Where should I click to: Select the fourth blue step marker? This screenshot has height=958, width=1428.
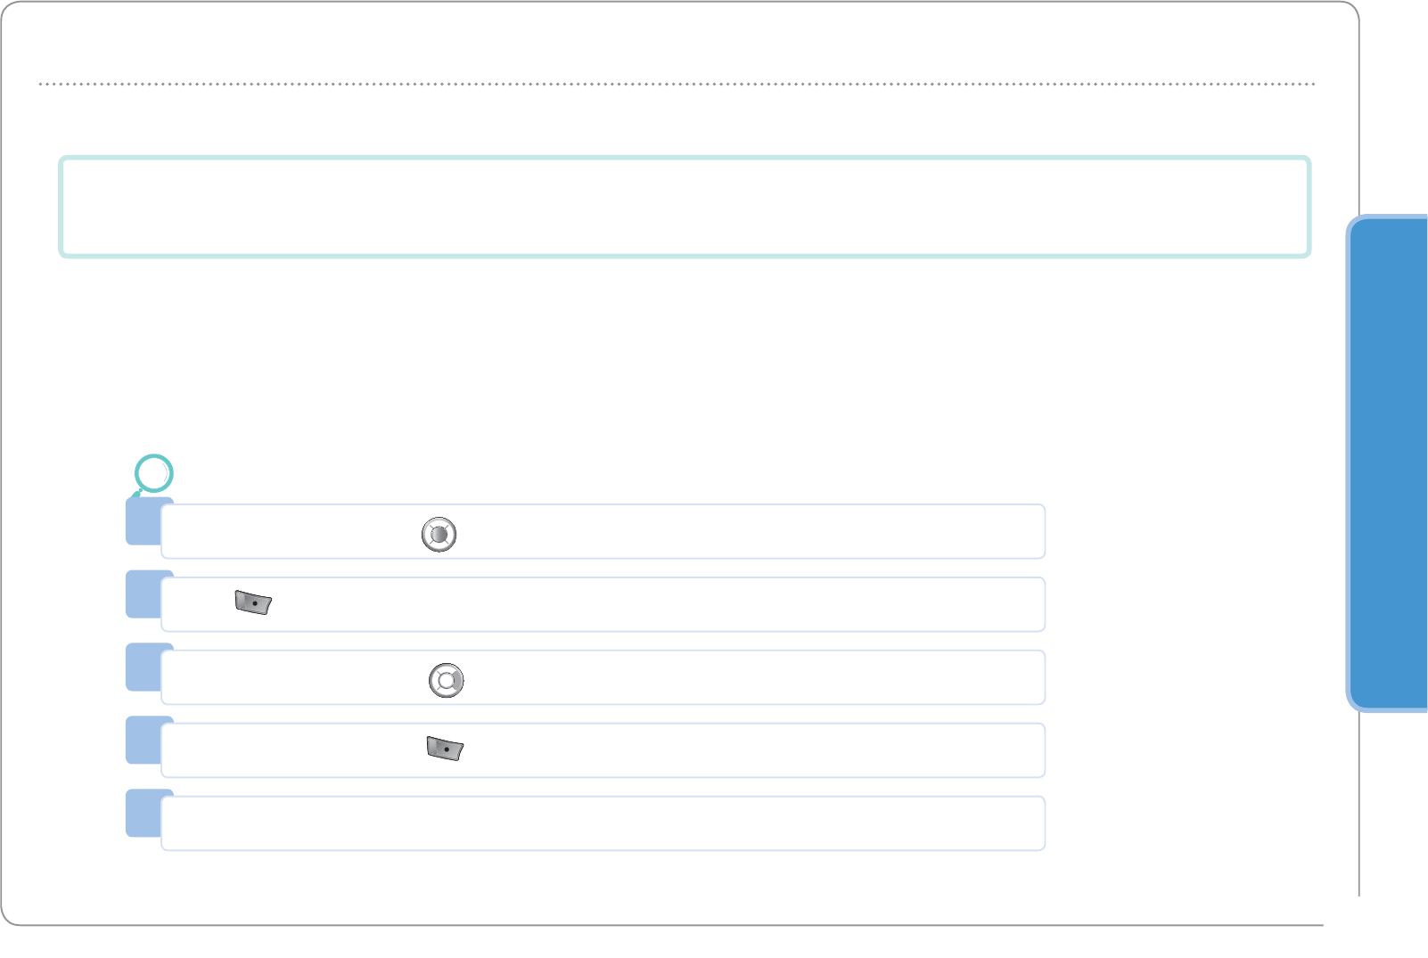click(x=143, y=741)
